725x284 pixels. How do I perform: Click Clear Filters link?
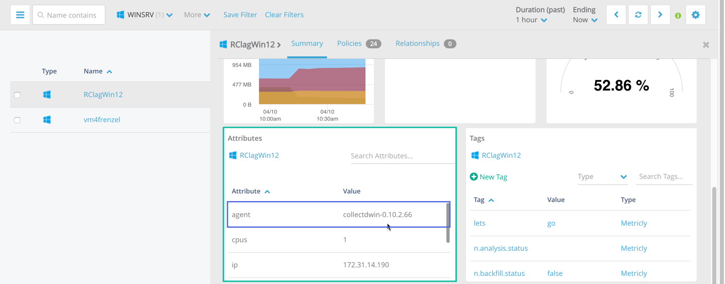(x=284, y=15)
